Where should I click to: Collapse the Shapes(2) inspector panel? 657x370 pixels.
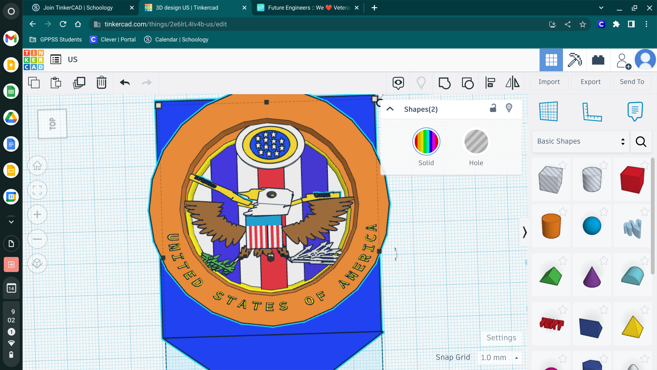tap(390, 109)
